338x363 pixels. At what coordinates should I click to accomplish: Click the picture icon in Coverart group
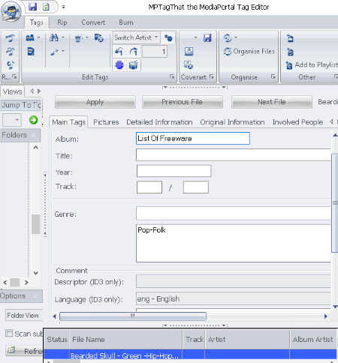tap(189, 52)
